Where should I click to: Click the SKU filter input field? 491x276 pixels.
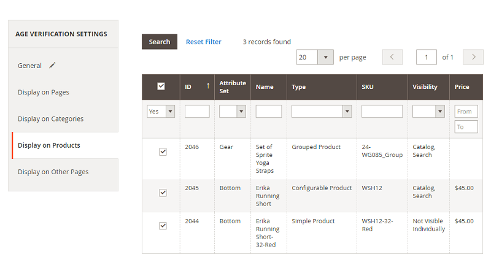tap(382, 112)
